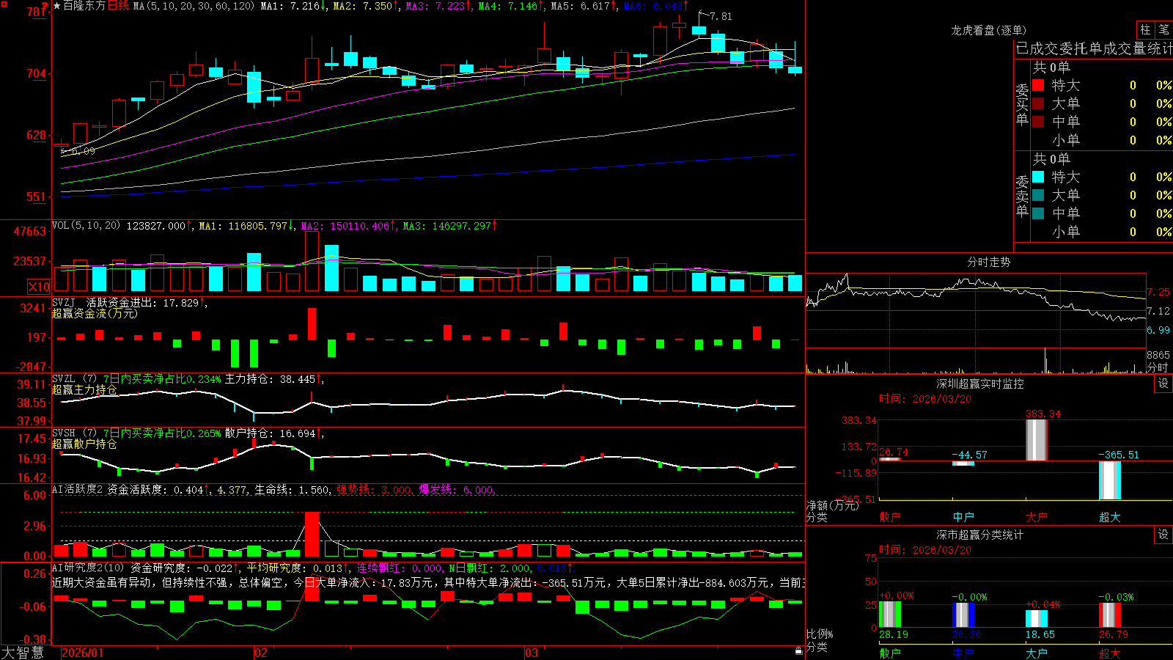Click the 02 month marker on the timeline
1173x660 pixels.
[260, 653]
